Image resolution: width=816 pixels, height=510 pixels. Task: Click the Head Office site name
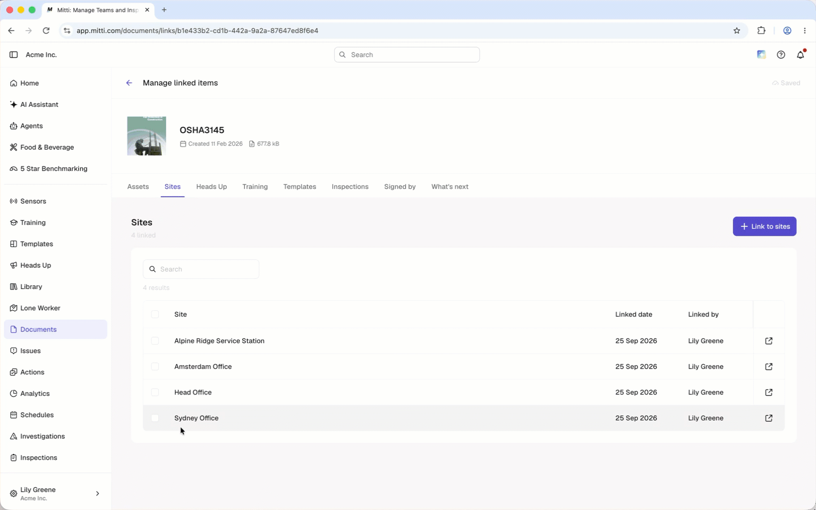193,392
